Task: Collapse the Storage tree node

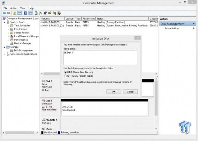Action: (4, 47)
